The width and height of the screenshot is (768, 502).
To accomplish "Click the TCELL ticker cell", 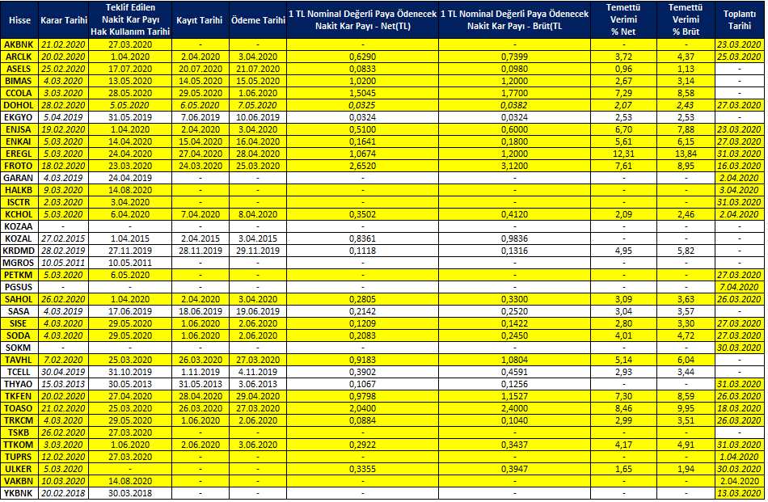I will tap(19, 372).
